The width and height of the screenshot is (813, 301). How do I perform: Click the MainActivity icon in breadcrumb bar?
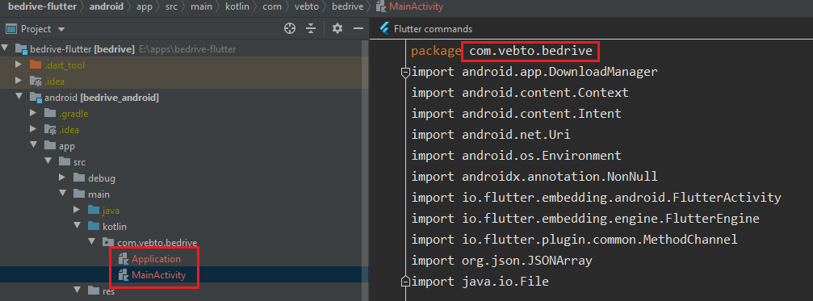click(x=381, y=6)
